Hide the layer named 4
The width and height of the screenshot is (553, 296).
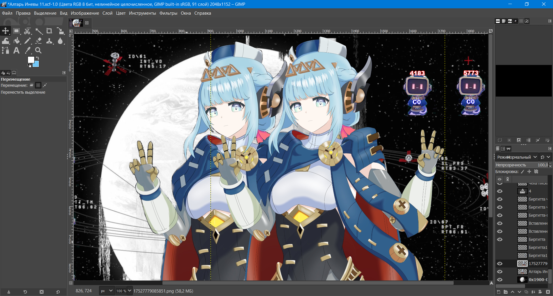point(500,191)
